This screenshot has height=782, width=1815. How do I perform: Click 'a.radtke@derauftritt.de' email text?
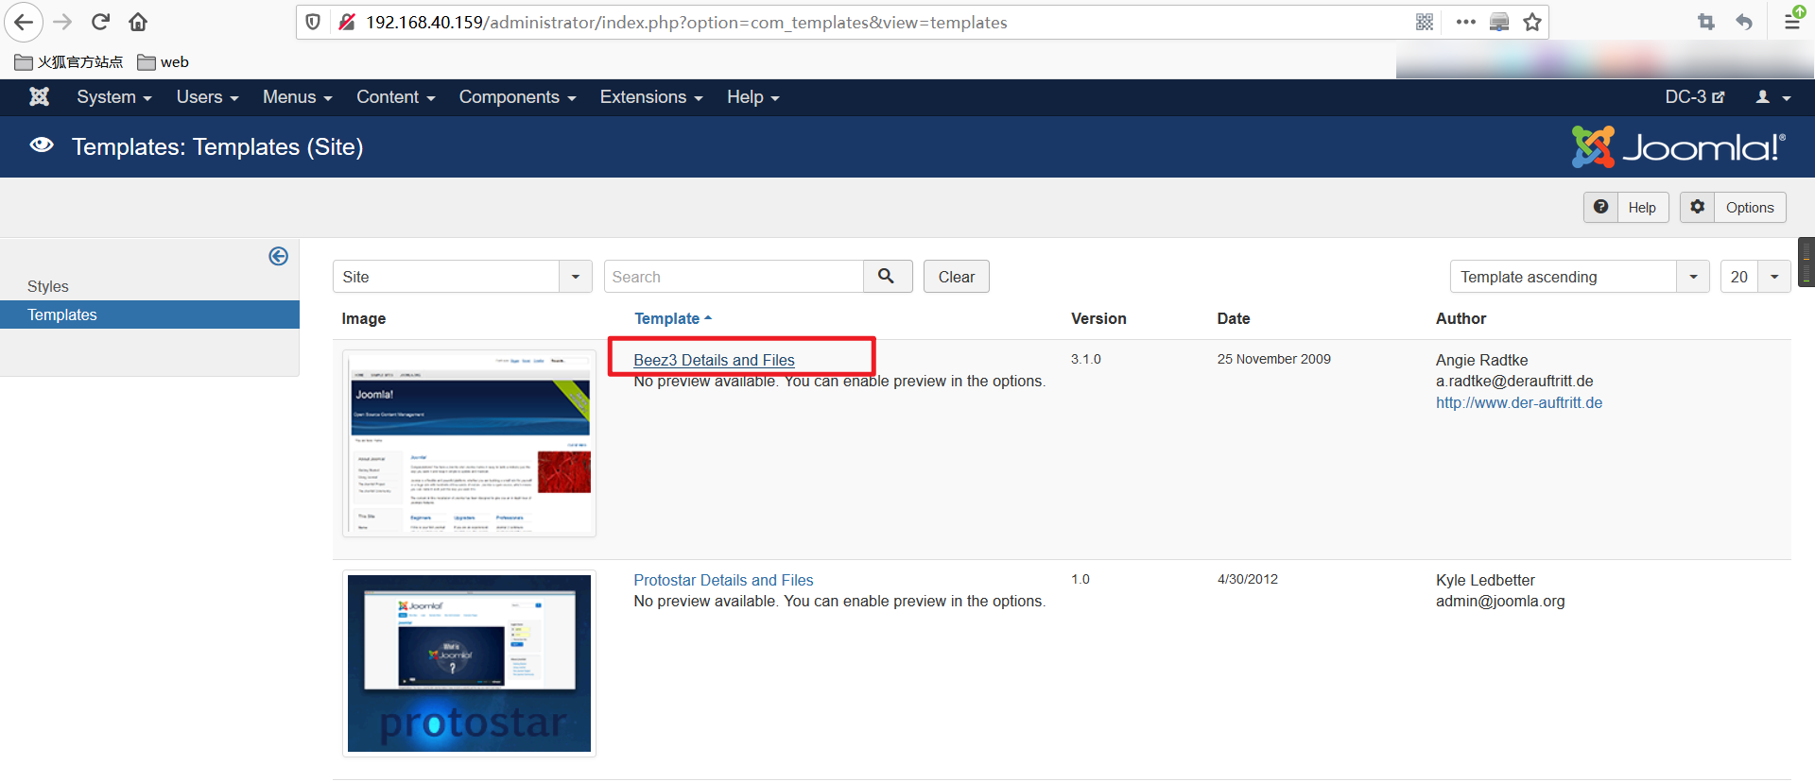pos(1514,381)
